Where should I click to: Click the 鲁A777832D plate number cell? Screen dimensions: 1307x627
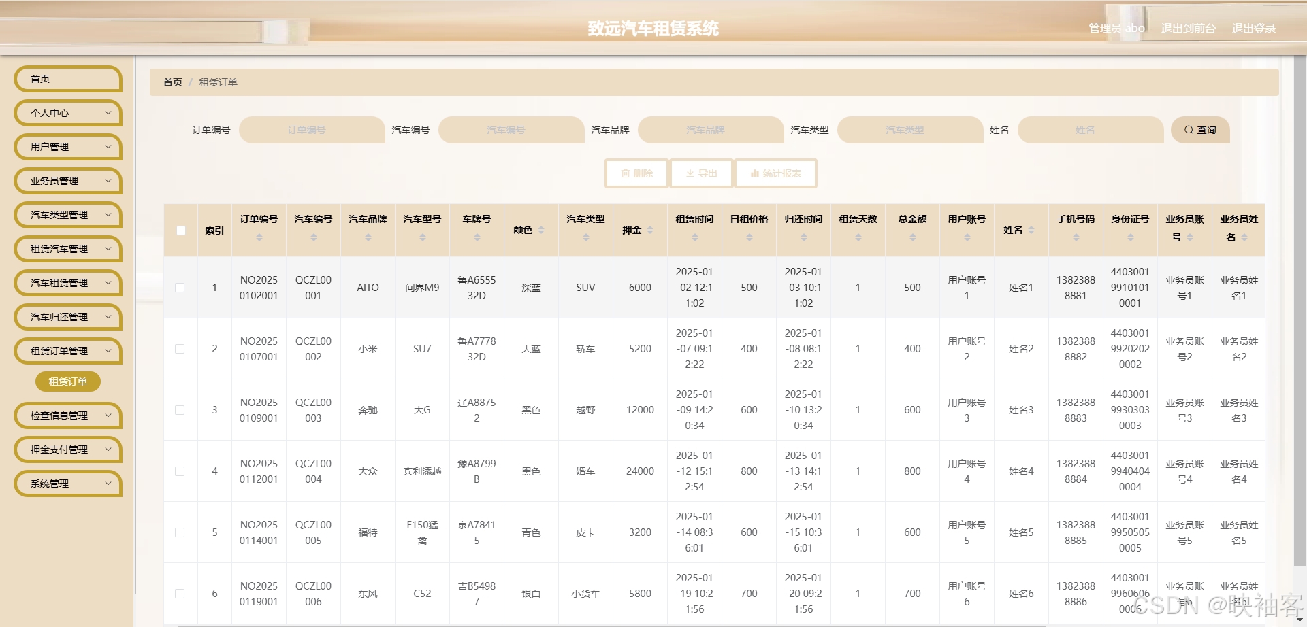(477, 349)
